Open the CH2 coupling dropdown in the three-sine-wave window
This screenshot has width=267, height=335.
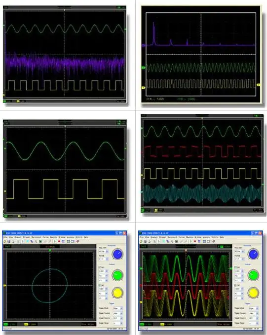click(x=239, y=294)
